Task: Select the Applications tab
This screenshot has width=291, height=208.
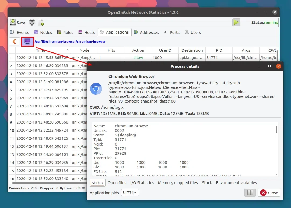Action: [x=114, y=32]
